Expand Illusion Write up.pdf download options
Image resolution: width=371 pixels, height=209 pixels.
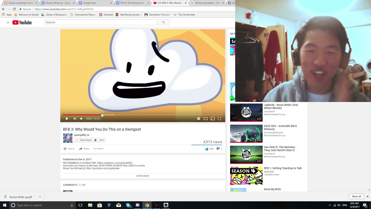[40, 197]
